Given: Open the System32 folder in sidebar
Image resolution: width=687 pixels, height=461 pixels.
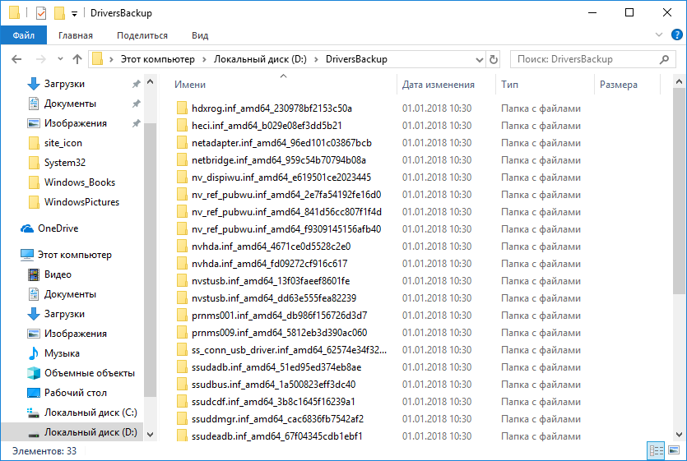Looking at the screenshot, I should [x=64, y=163].
